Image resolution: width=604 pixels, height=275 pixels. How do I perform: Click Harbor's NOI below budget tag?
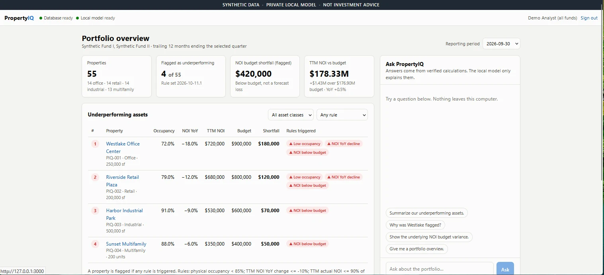[x=307, y=211]
